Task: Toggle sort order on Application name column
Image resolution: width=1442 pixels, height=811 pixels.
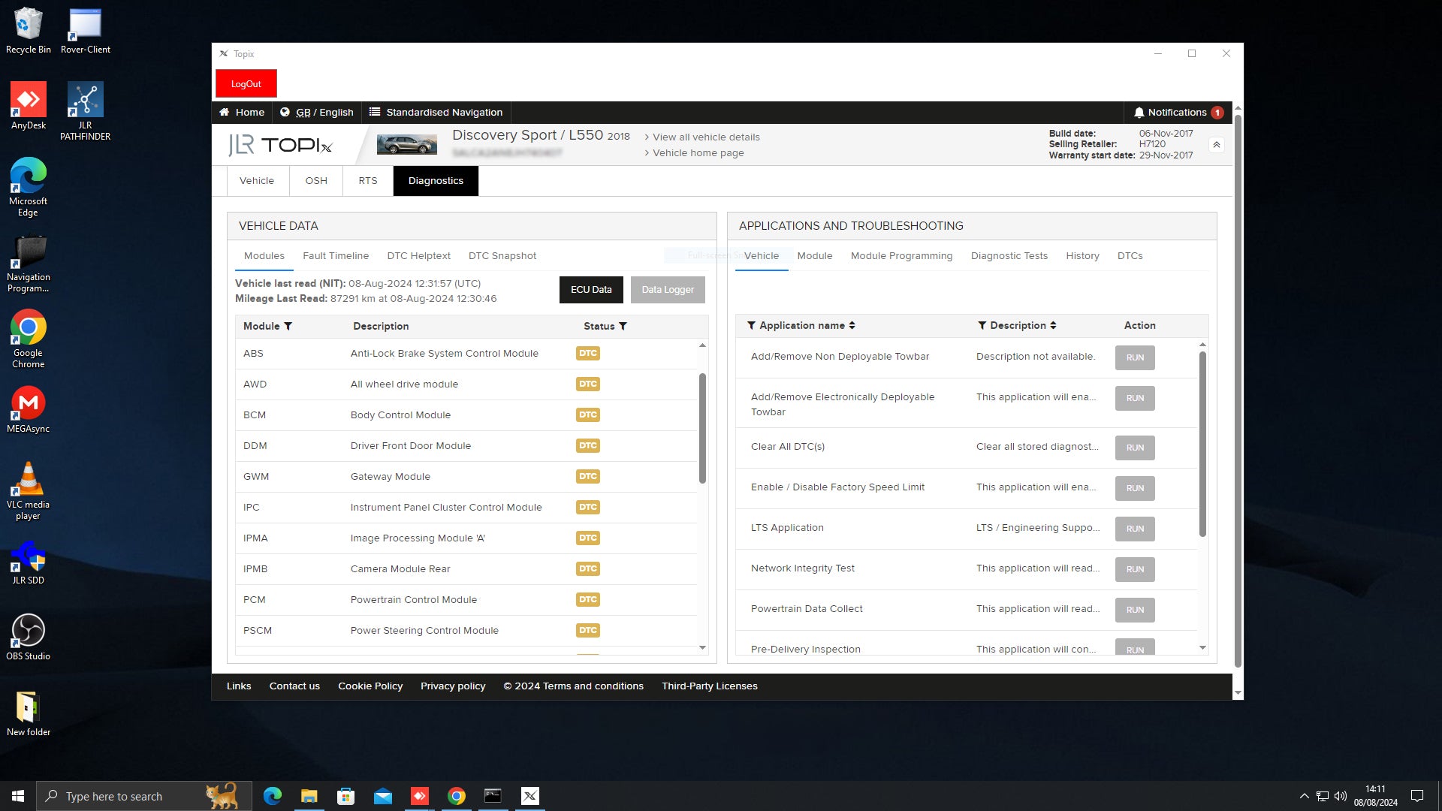Action: [852, 325]
